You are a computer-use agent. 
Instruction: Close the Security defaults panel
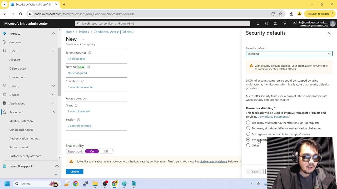point(329,33)
